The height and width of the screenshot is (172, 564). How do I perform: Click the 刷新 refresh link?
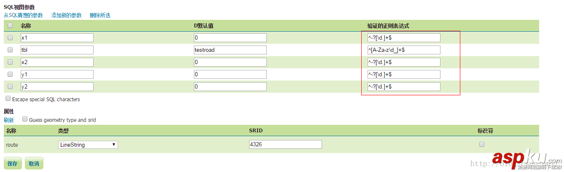(x=9, y=120)
